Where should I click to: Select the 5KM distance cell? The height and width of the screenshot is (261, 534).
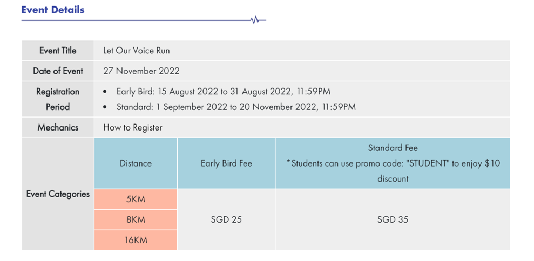[136, 199]
